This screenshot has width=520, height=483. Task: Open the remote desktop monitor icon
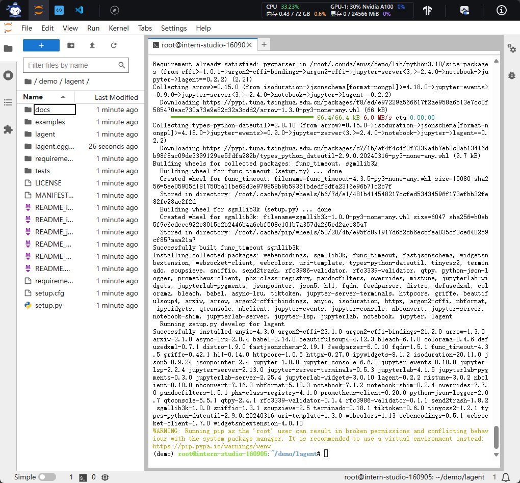pos(464,10)
